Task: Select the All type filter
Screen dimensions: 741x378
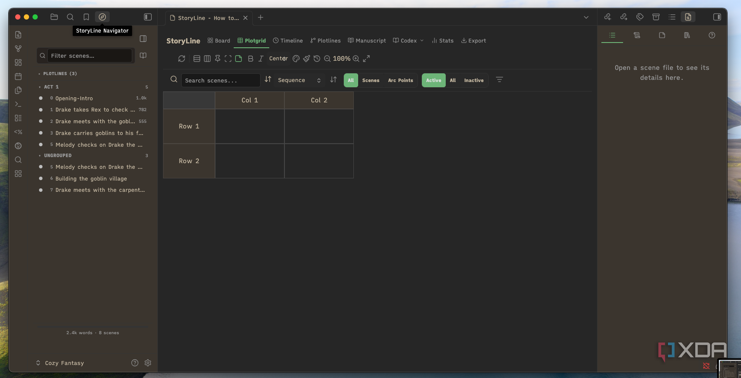Action: (x=351, y=80)
